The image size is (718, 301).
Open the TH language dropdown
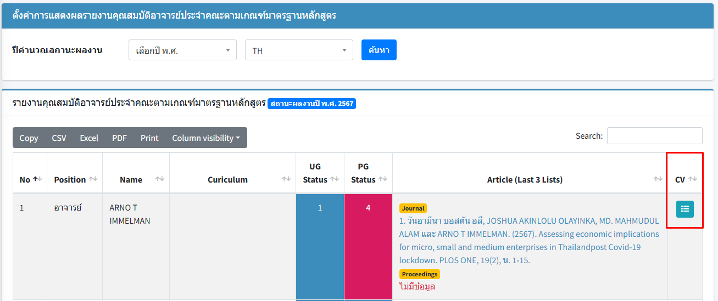[299, 50]
